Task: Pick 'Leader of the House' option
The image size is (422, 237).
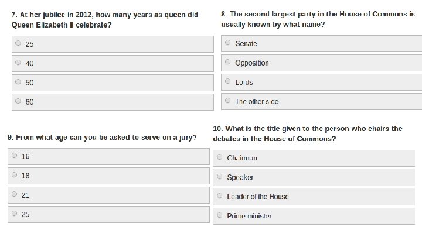Action: tap(220, 196)
